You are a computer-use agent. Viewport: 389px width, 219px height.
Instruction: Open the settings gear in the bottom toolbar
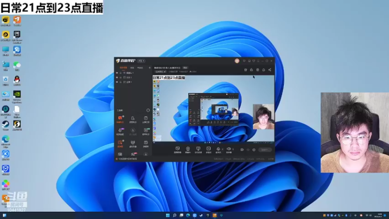point(254,150)
